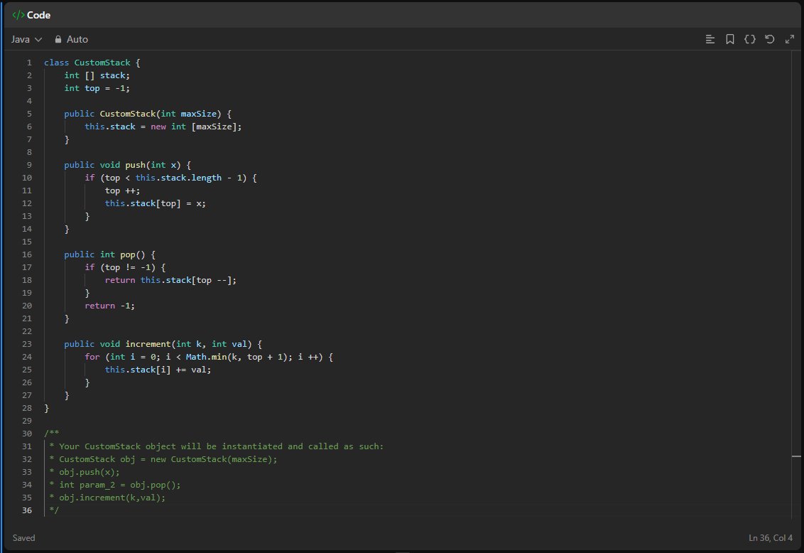Click line number 9 in gutter
804x553 pixels.
tap(29, 165)
